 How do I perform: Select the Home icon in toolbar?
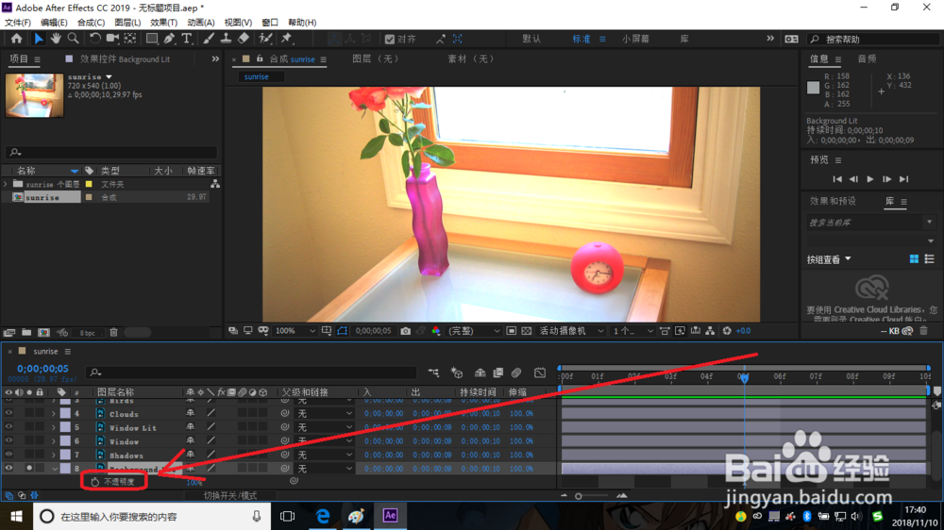16,39
